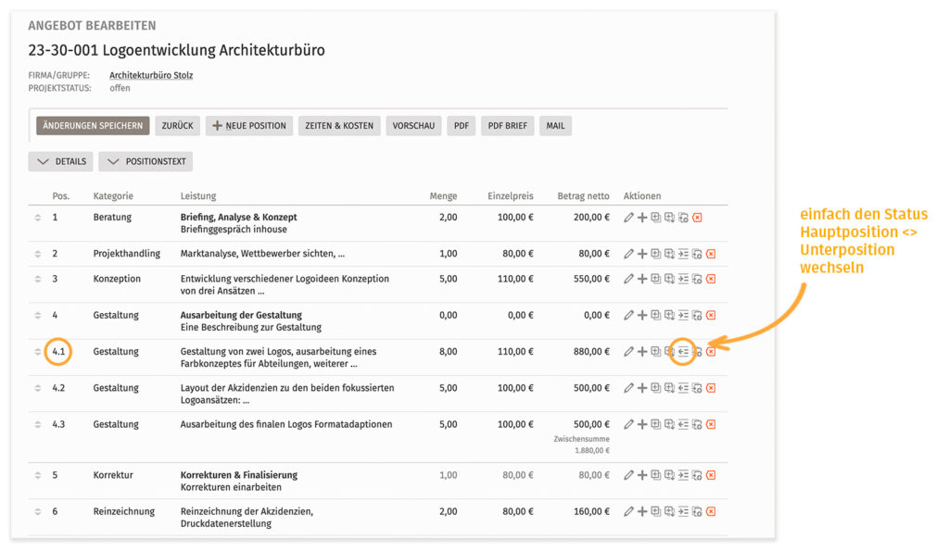
Task: Click the Projekthandling category cell
Action: (x=126, y=254)
